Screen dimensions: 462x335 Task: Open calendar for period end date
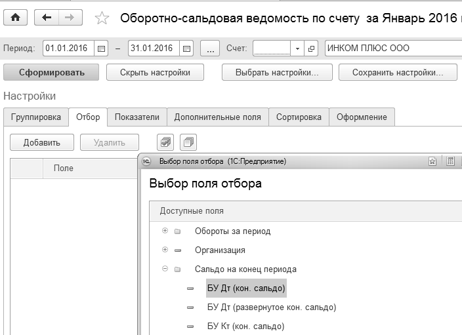pos(187,49)
